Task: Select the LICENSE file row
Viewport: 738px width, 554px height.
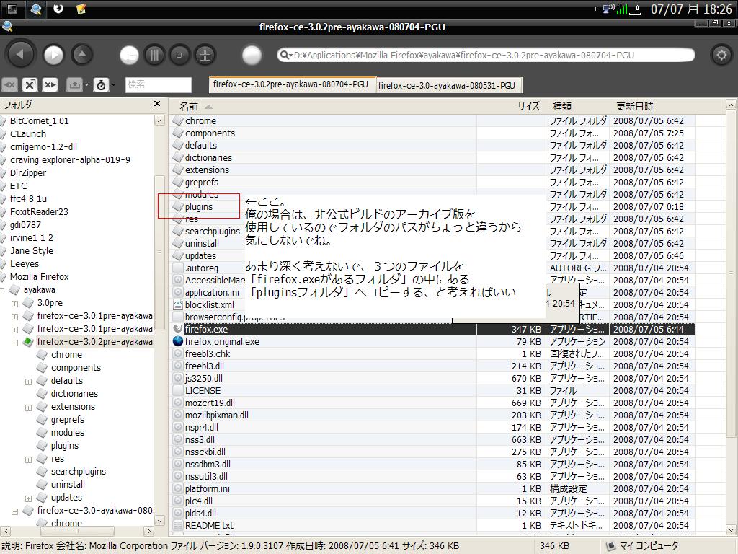Action: pyautogui.click(x=433, y=390)
